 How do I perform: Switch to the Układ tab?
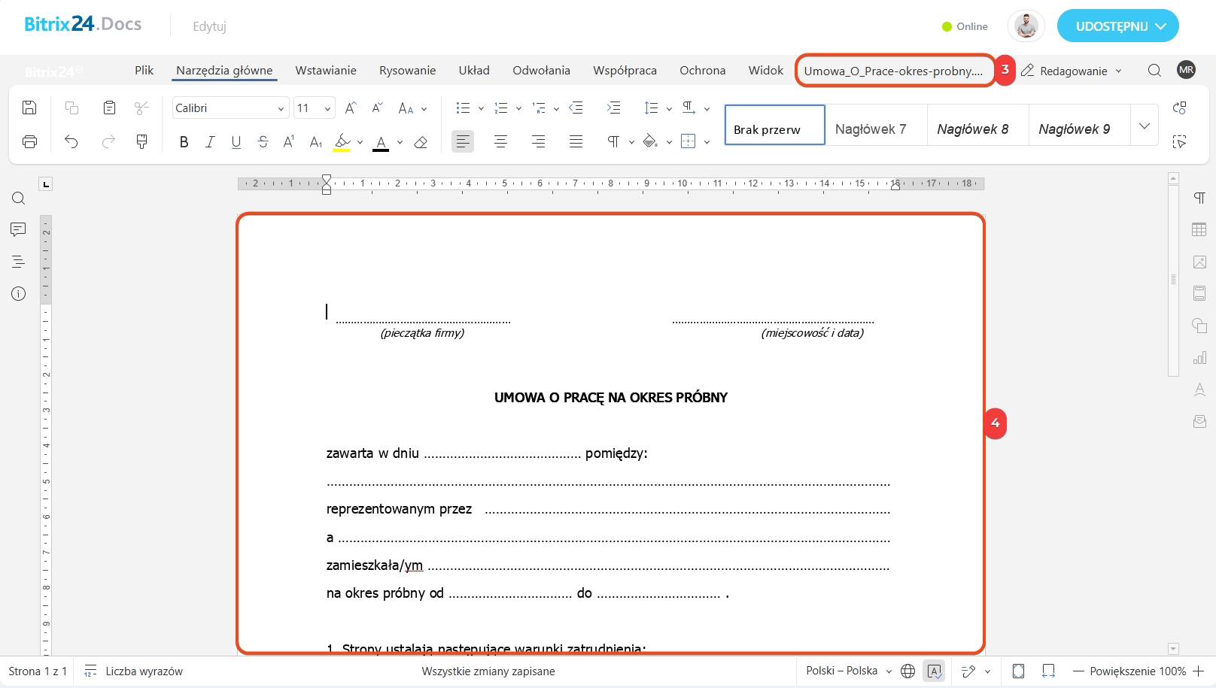click(x=474, y=70)
